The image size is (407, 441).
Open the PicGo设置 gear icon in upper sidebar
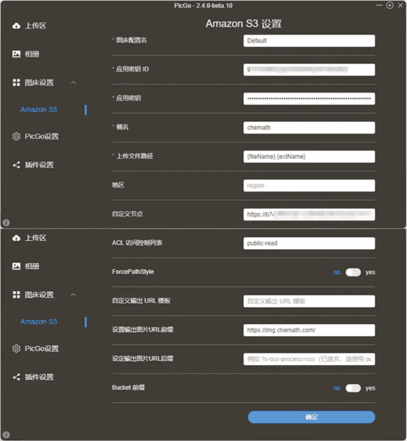16,137
